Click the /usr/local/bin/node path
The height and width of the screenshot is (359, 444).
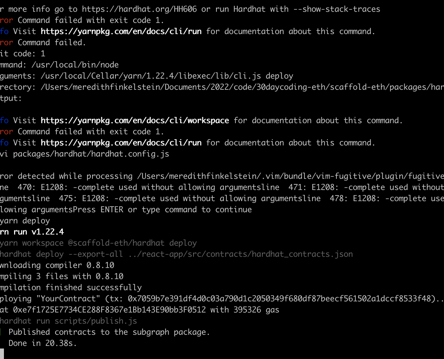[75, 65]
